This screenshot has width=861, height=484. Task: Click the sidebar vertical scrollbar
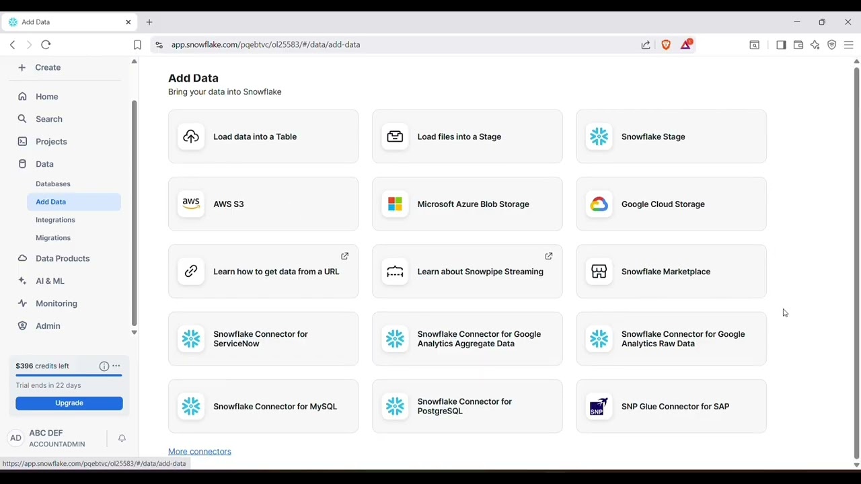click(x=134, y=214)
